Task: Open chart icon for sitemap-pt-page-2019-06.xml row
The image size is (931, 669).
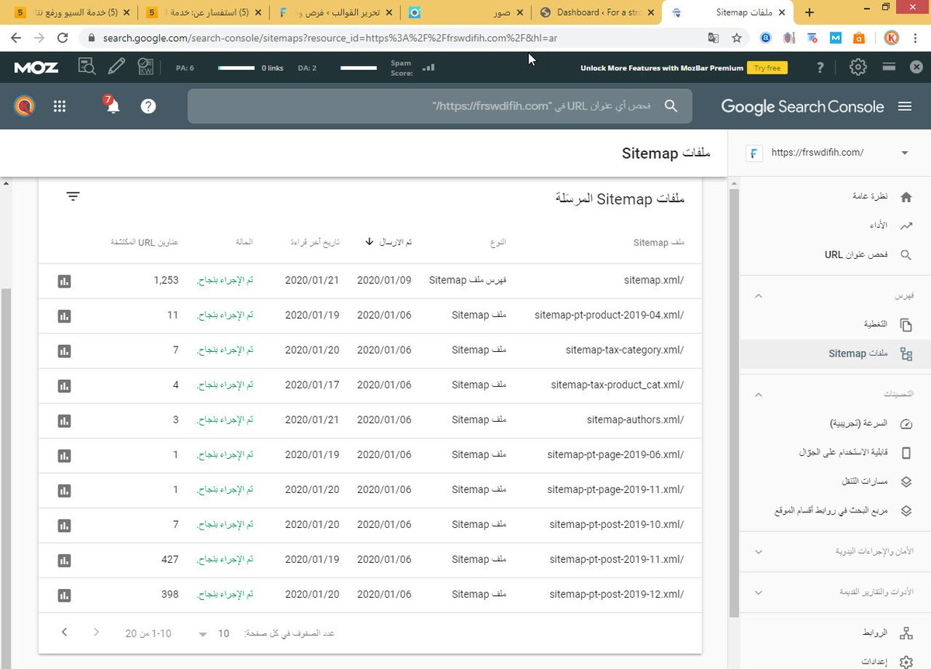Action: click(x=64, y=455)
